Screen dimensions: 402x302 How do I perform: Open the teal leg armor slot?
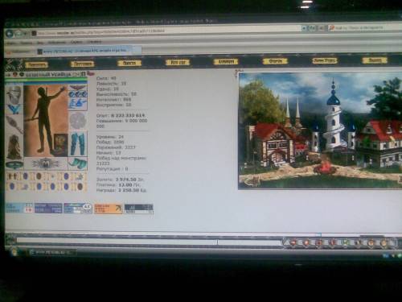(78, 143)
